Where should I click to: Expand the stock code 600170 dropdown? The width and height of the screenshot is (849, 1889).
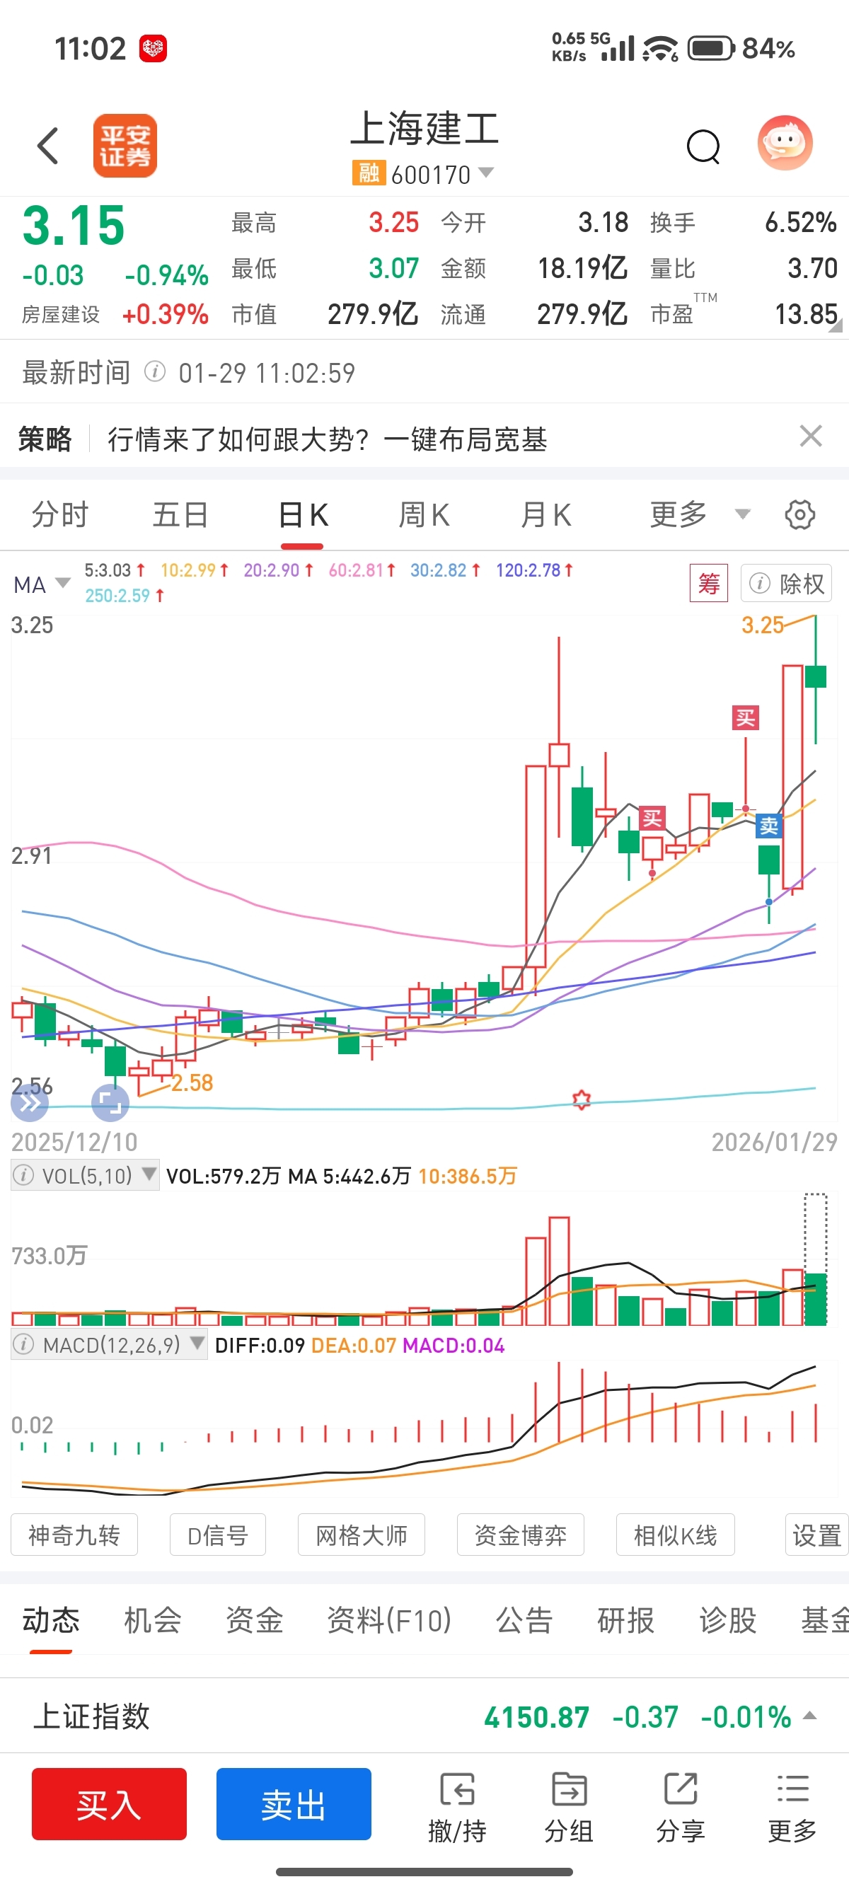(485, 173)
